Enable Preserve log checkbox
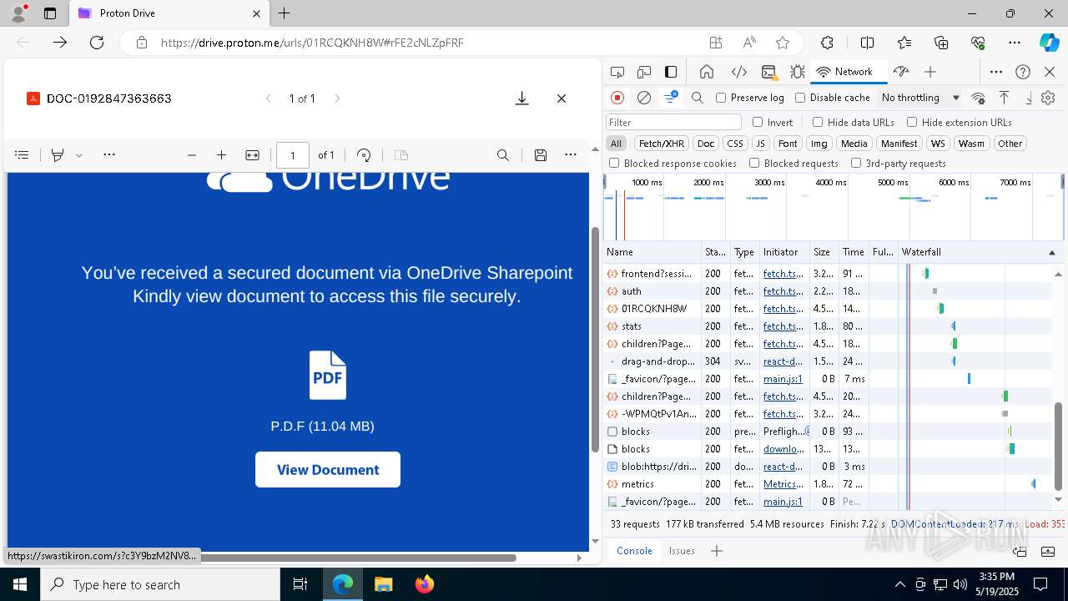 750,98
